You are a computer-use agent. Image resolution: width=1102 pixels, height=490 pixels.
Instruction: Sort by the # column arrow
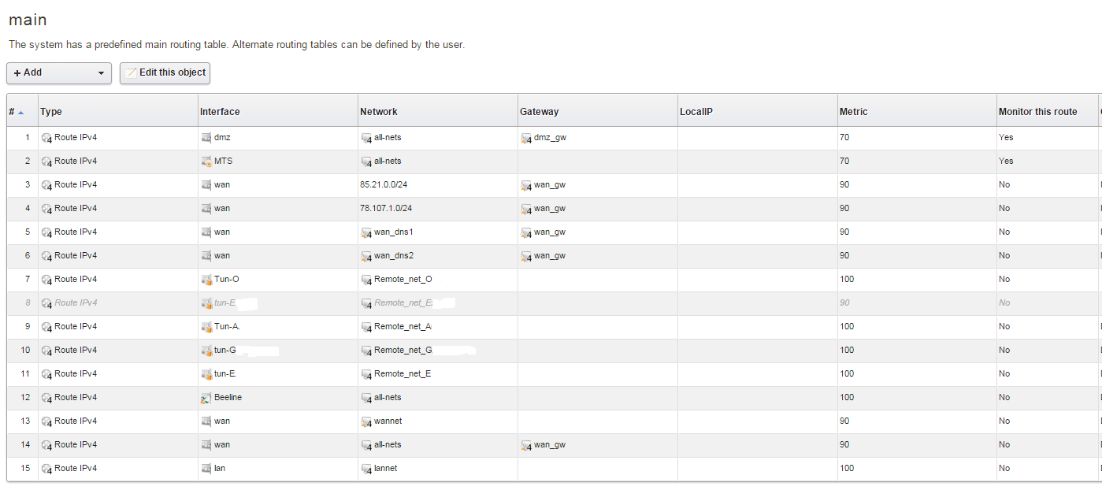click(x=20, y=112)
